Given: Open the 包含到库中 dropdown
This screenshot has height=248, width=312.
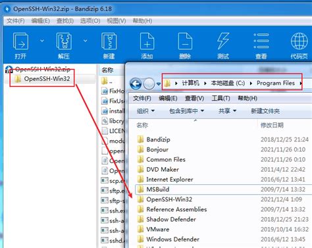Looking at the screenshot, I should pos(187,111).
